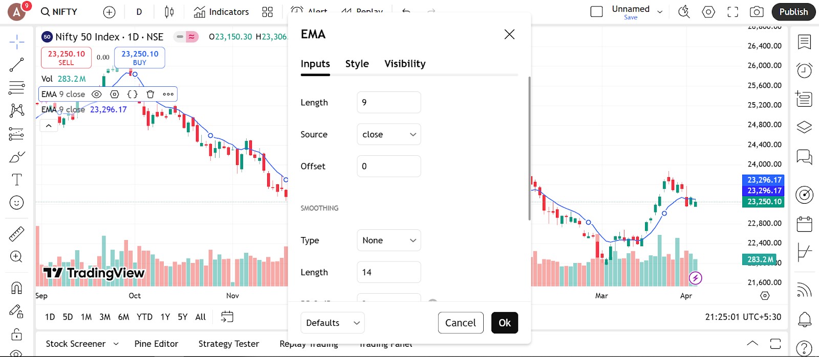Open the candlestick chart type selector
The height and width of the screenshot is (357, 819).
(x=169, y=12)
